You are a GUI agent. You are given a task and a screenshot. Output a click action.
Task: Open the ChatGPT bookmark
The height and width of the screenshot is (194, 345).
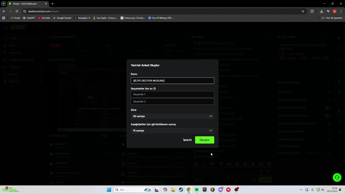[x=29, y=18]
